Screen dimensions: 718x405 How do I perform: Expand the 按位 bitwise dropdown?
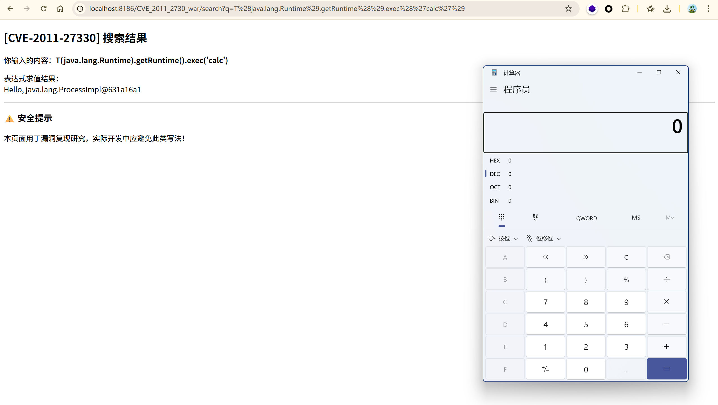pyautogui.click(x=504, y=238)
